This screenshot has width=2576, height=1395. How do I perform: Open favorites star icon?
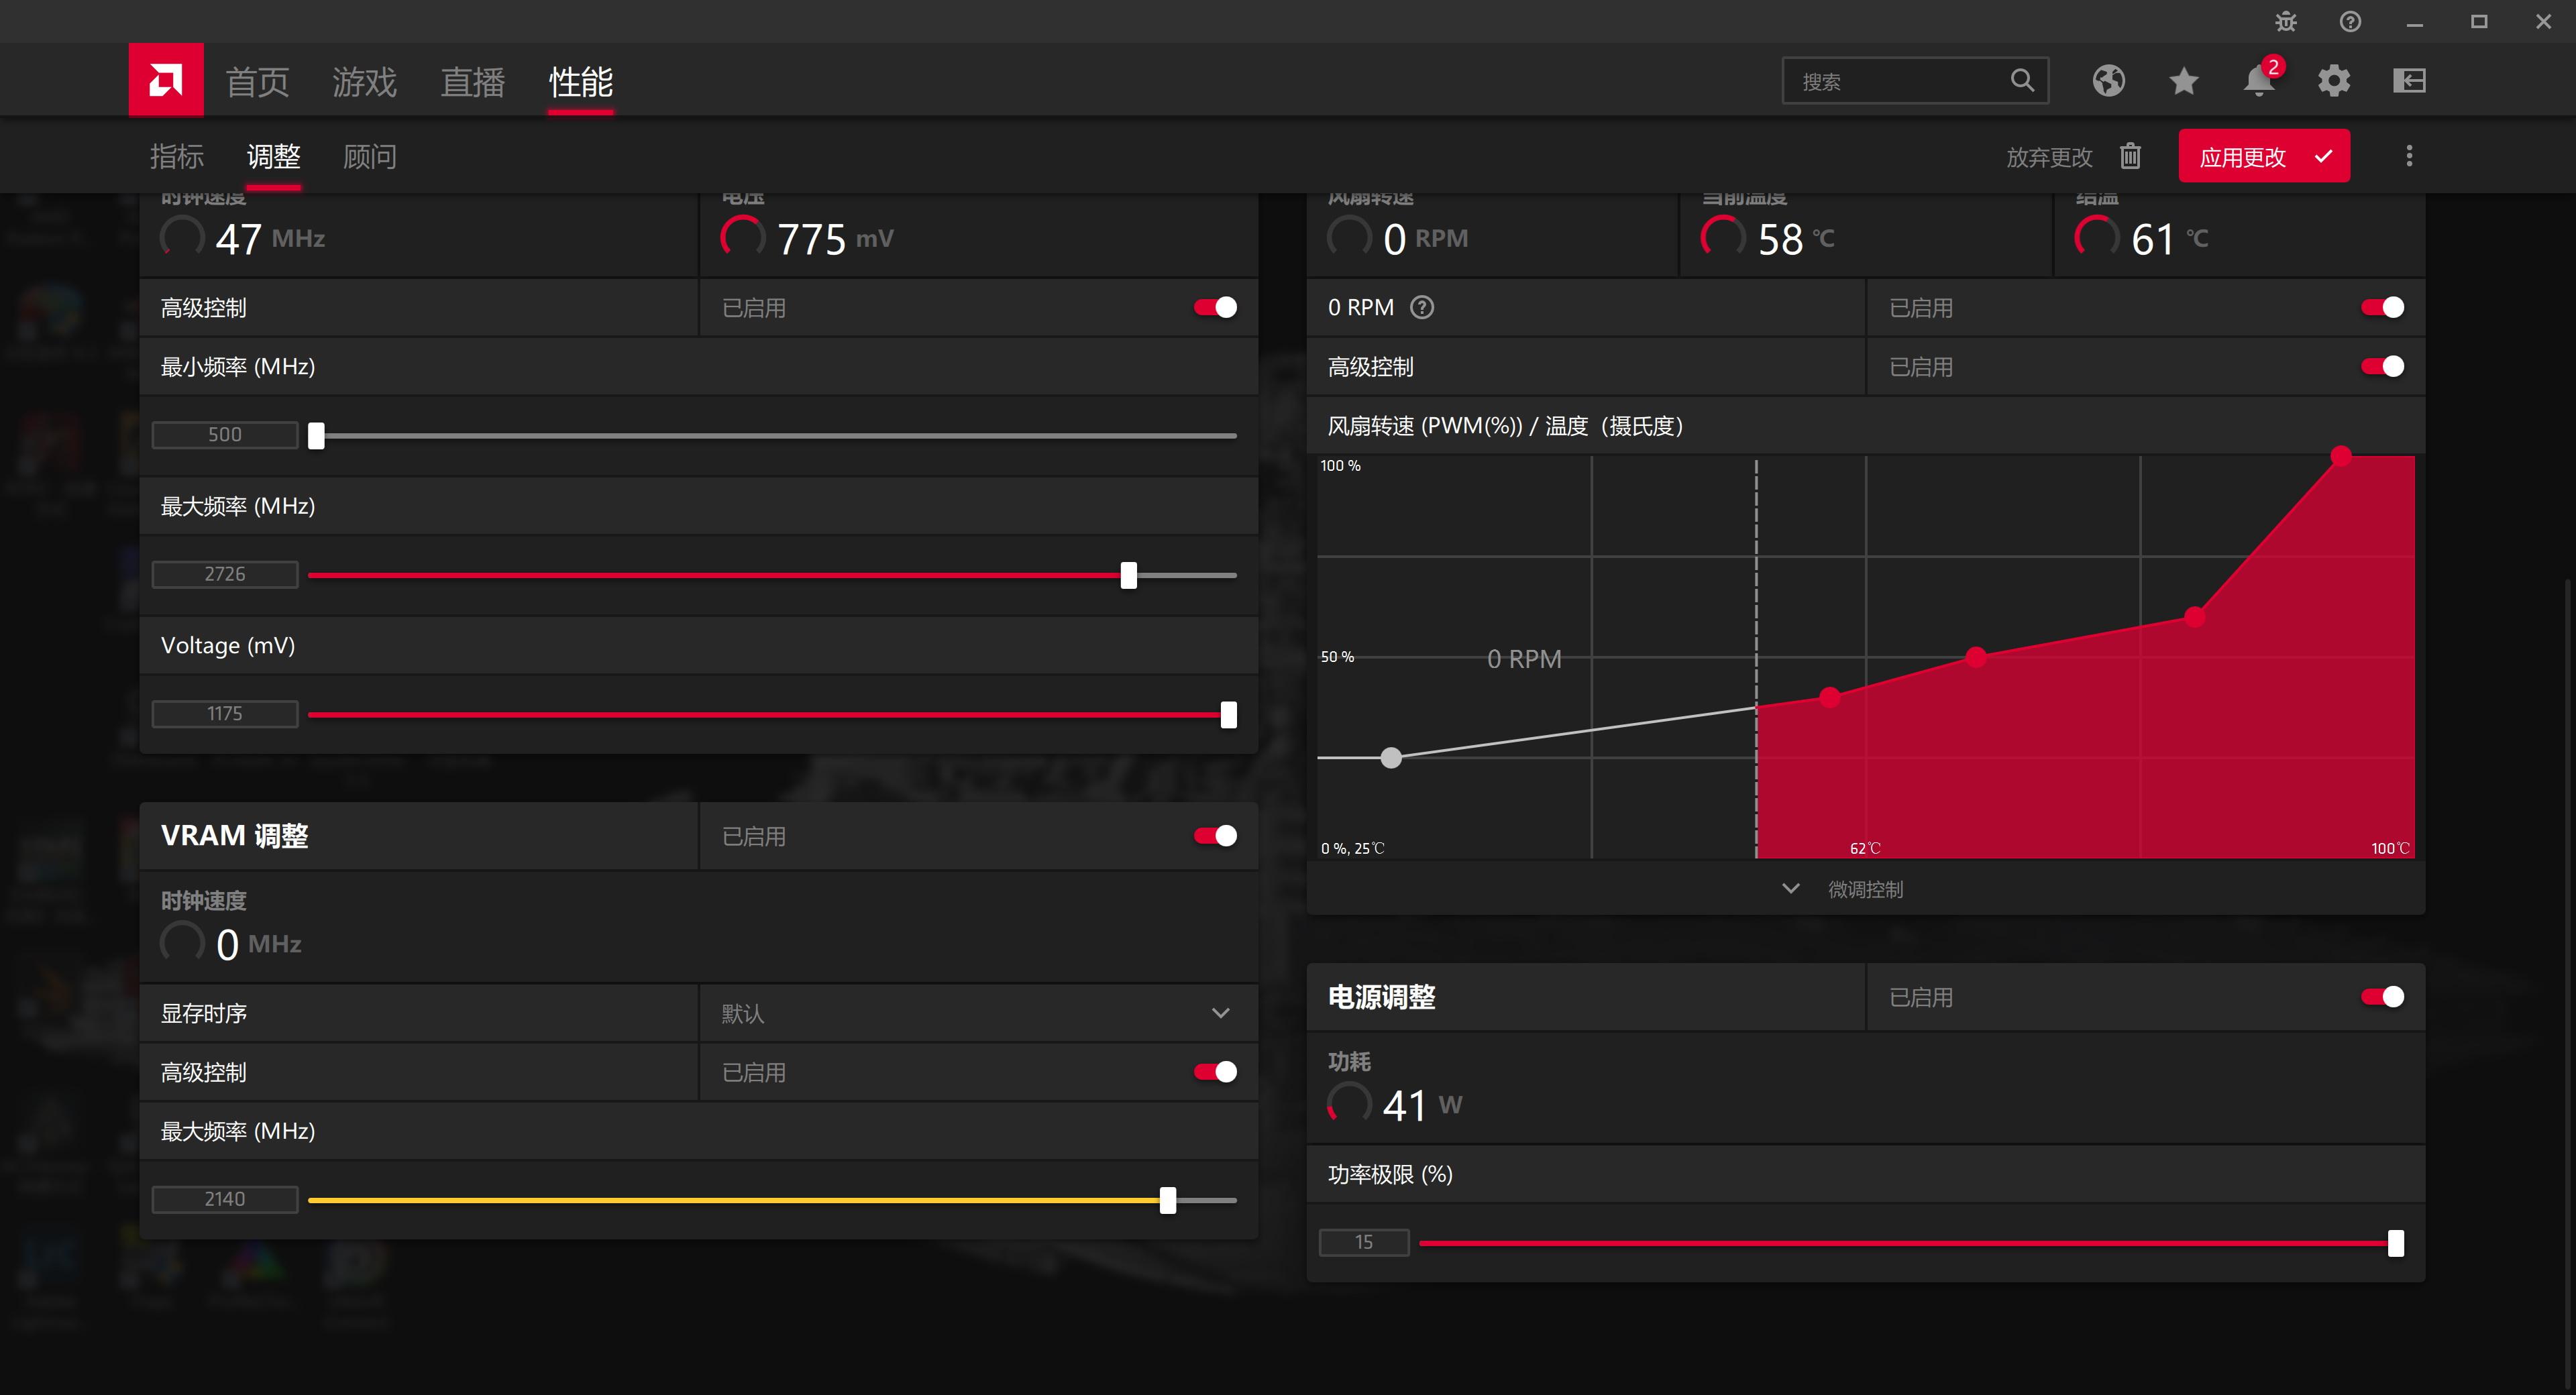2184,81
